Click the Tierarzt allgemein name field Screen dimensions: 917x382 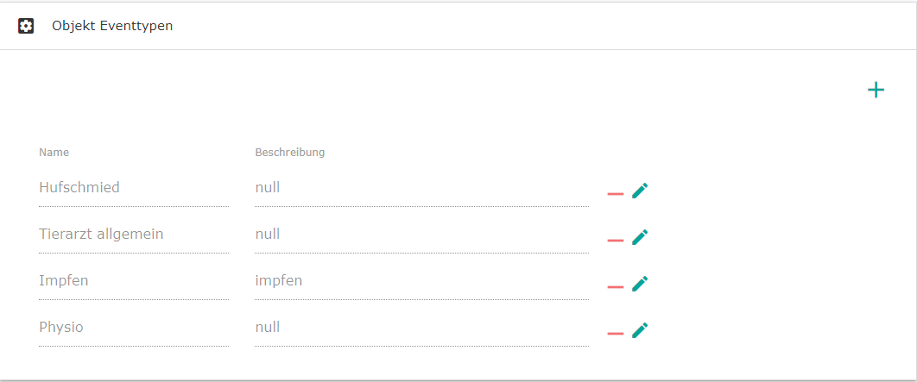pyautogui.click(x=133, y=235)
